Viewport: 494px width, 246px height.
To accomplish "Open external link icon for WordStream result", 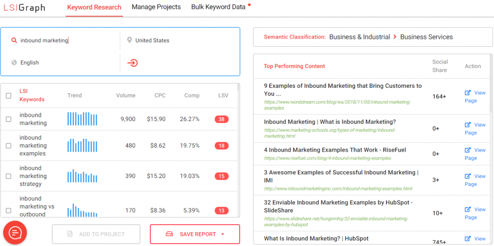I will (x=468, y=92).
